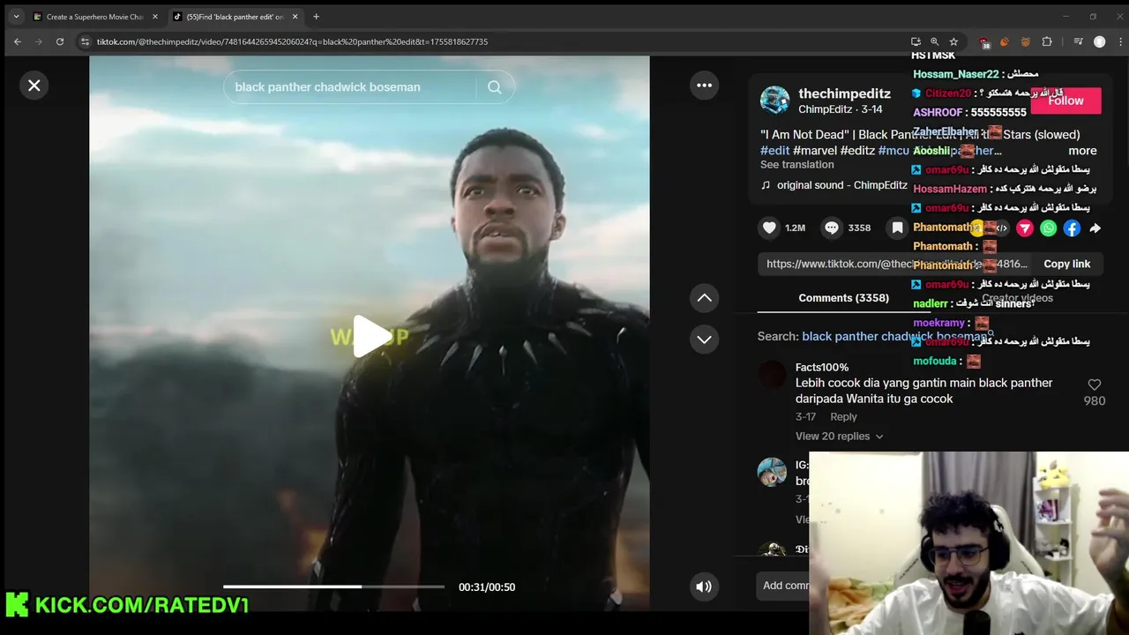Close the 'Create a Superhero Movie' tab
The width and height of the screenshot is (1129, 635).
click(x=155, y=17)
